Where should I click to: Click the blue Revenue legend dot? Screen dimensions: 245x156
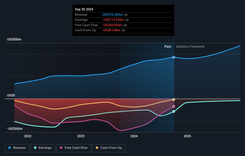point(10,148)
